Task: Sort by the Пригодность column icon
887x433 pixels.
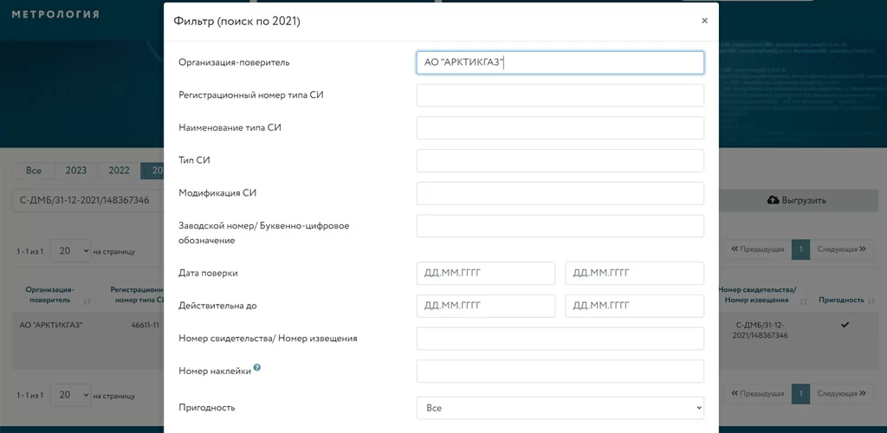Action: 871,301
